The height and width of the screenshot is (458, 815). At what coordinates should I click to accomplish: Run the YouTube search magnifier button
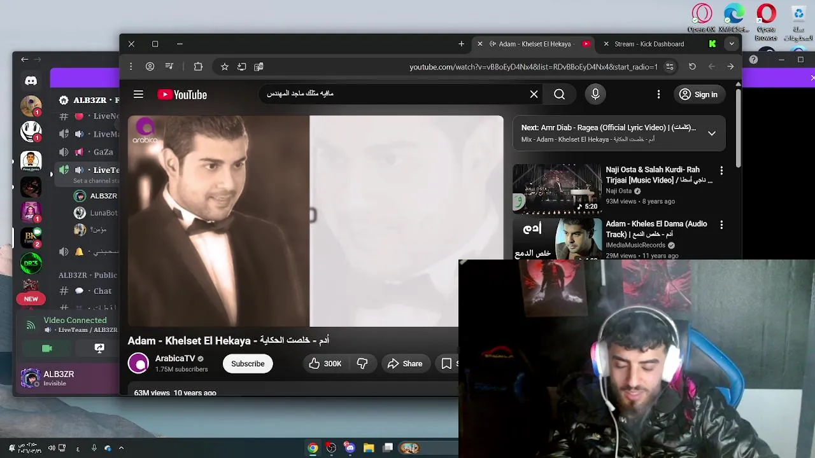click(559, 94)
